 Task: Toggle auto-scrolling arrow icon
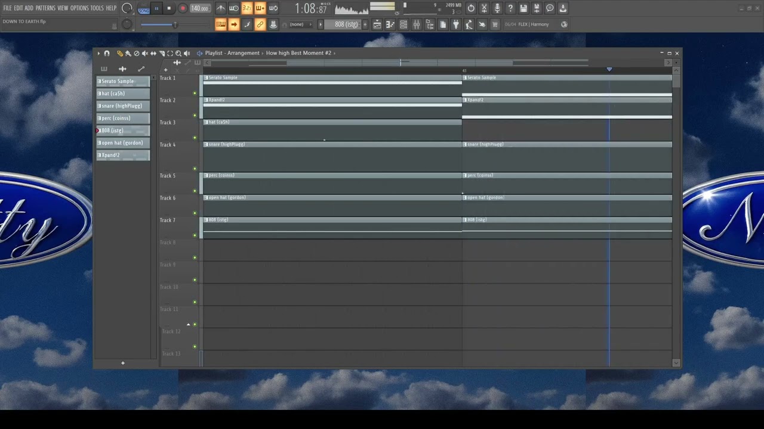234,24
